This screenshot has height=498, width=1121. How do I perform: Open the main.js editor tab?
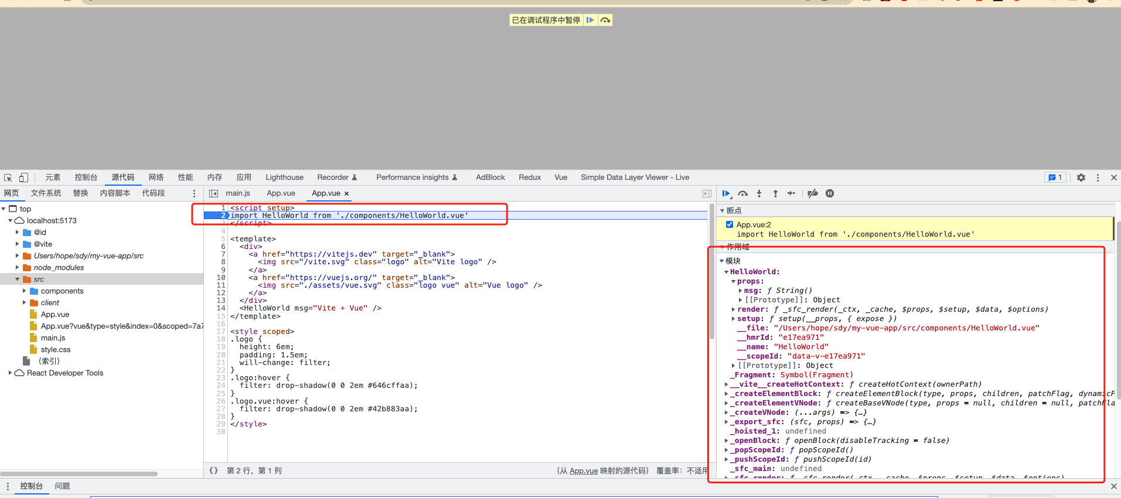coord(238,193)
